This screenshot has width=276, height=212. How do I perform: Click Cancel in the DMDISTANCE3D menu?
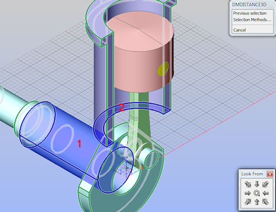239,30
